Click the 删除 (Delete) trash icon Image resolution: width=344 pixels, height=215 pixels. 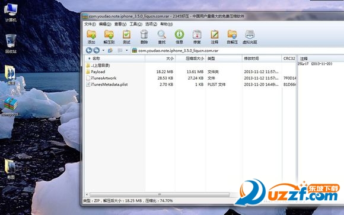[x=144, y=37]
